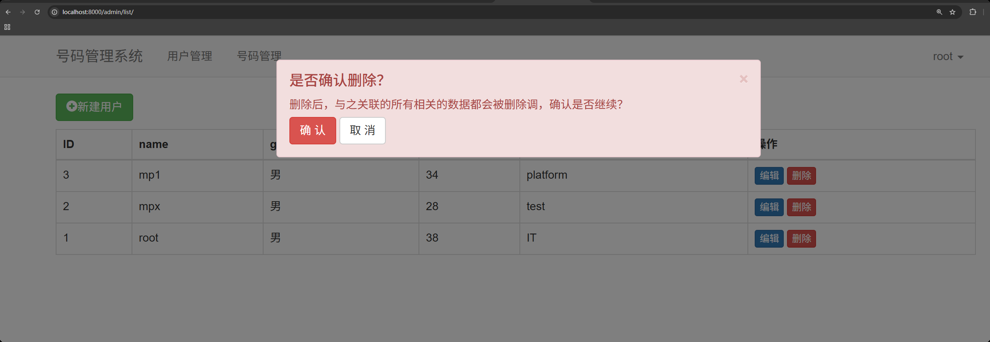Screen dimensions: 990x342
Task: Click the 新建用户 button
Action: tap(94, 107)
